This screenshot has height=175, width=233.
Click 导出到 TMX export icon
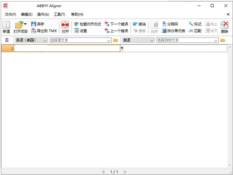point(33,31)
